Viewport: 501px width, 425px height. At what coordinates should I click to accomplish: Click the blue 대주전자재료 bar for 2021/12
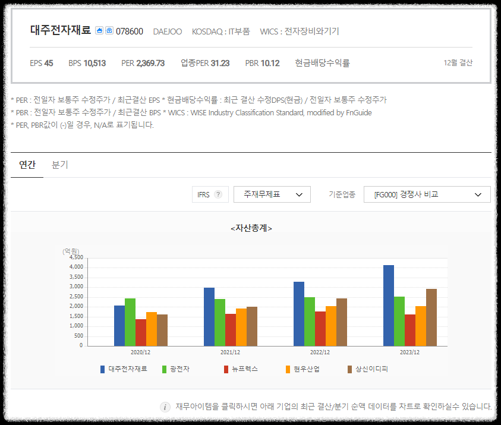pyautogui.click(x=209, y=317)
